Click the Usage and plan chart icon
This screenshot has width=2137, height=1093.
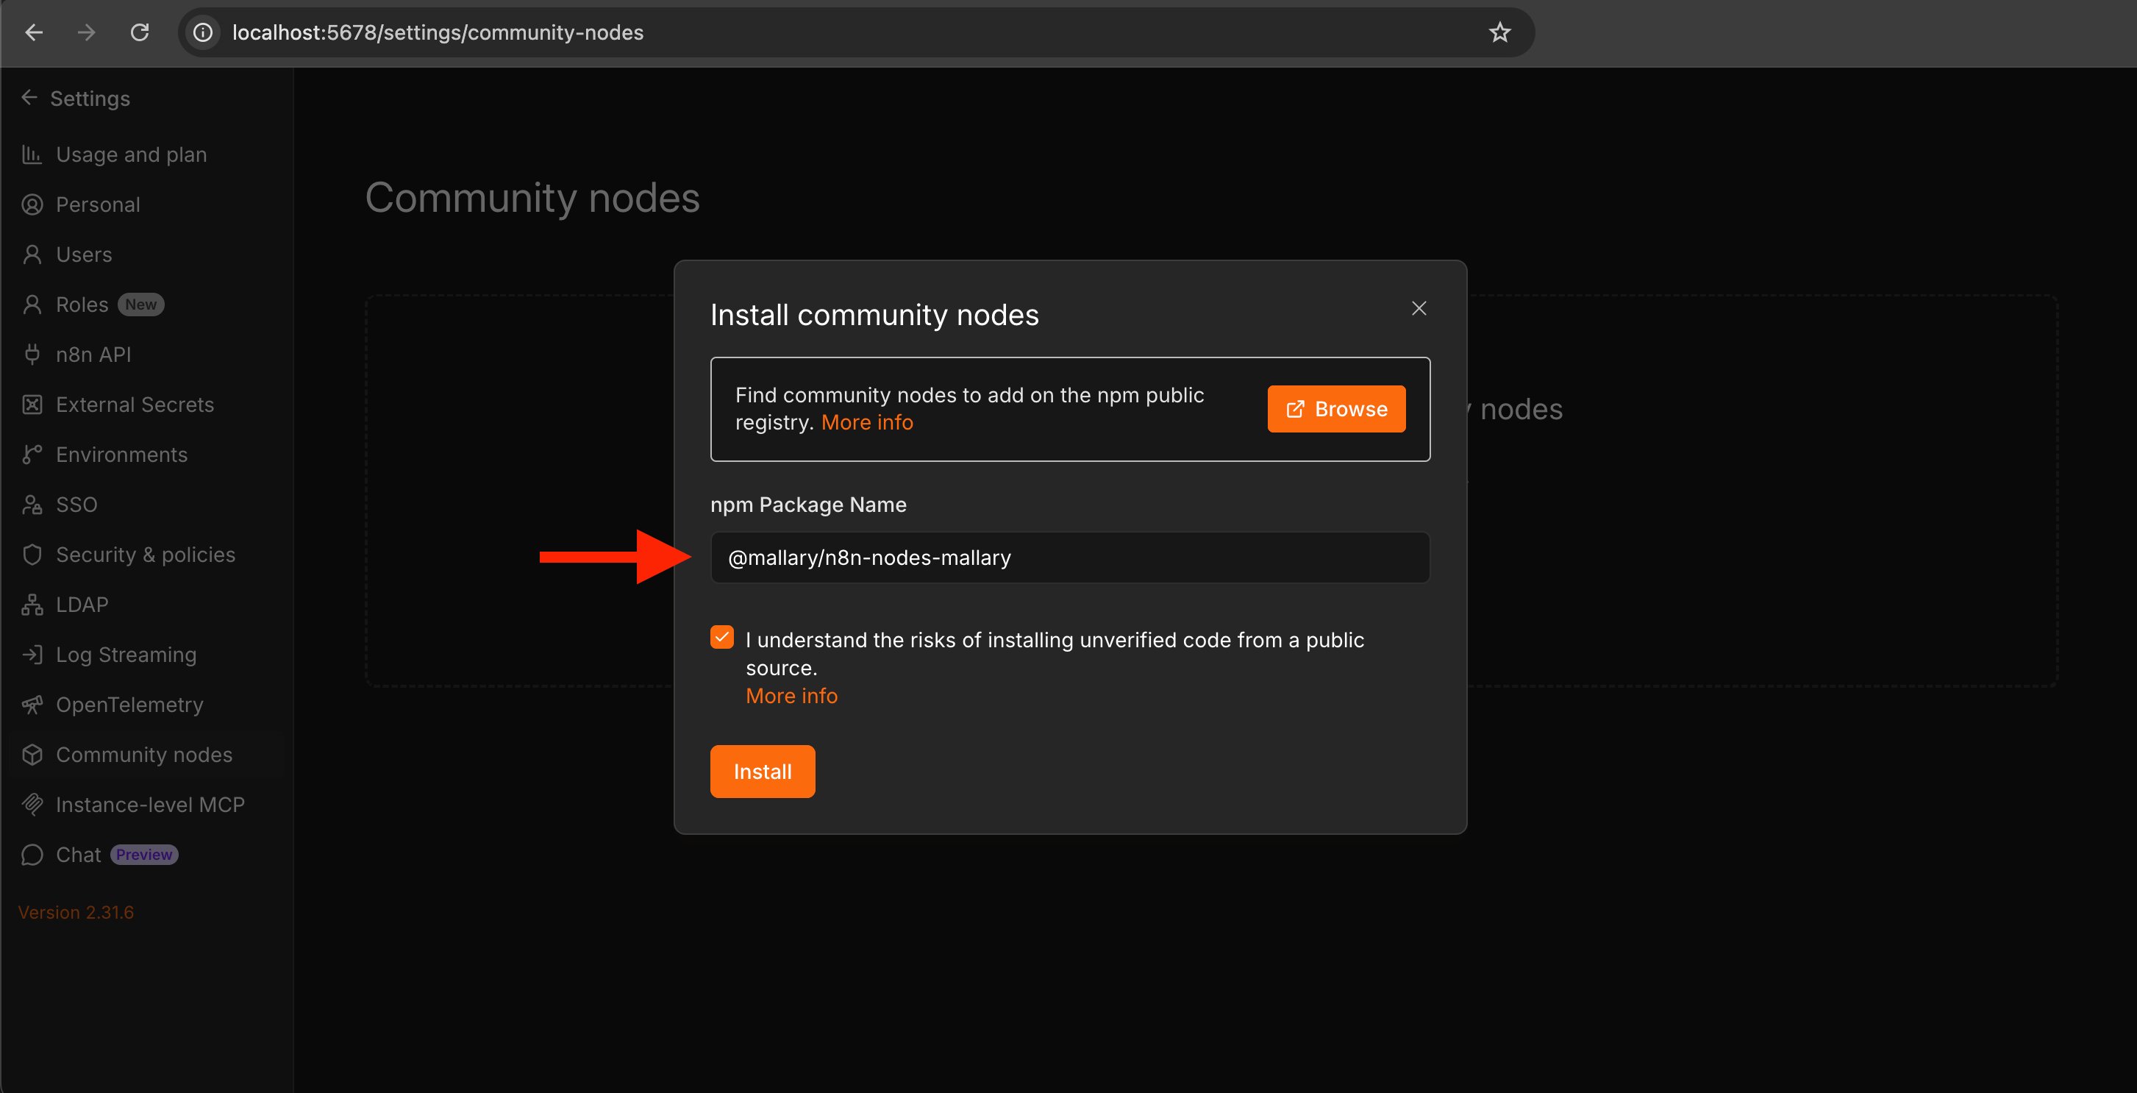pos(32,154)
